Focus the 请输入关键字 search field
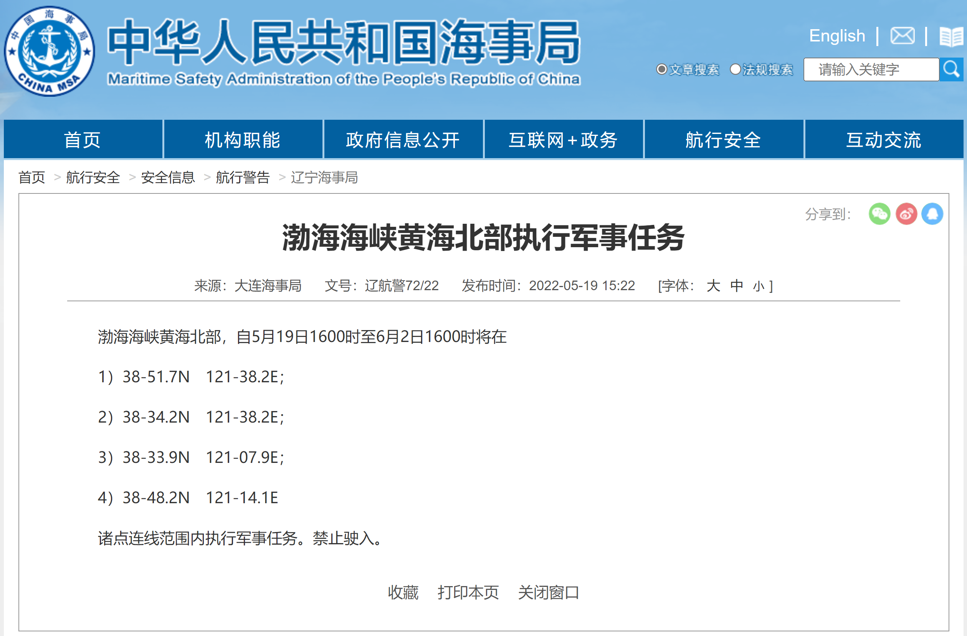The height and width of the screenshot is (636, 967). tap(871, 69)
